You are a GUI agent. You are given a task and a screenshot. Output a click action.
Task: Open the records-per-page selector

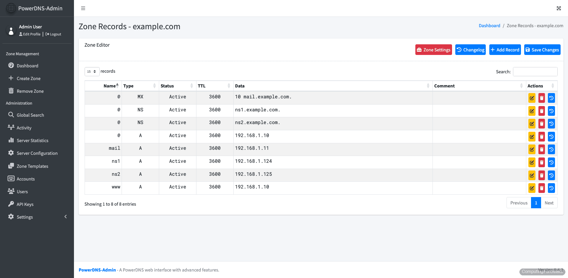[x=92, y=71]
